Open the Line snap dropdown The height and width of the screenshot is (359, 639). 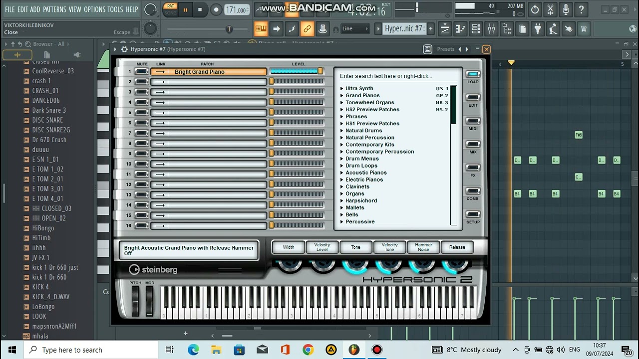coord(355,29)
